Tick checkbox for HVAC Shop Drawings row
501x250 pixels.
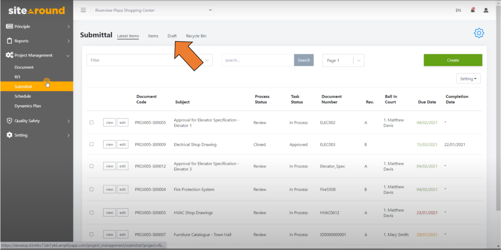pyautogui.click(x=92, y=212)
